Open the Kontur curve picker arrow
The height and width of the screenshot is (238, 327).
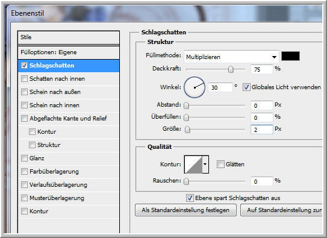coord(205,164)
